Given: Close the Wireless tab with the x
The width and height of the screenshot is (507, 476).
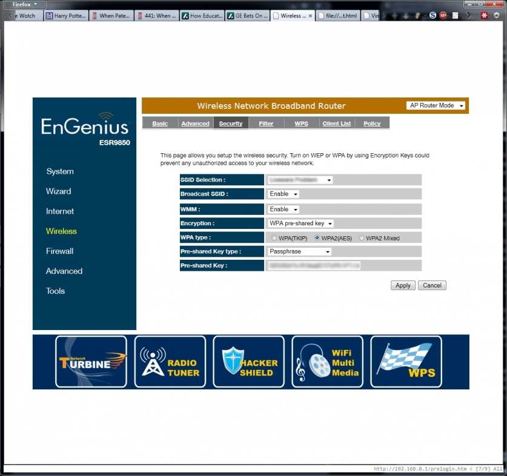Looking at the screenshot, I should pos(310,16).
